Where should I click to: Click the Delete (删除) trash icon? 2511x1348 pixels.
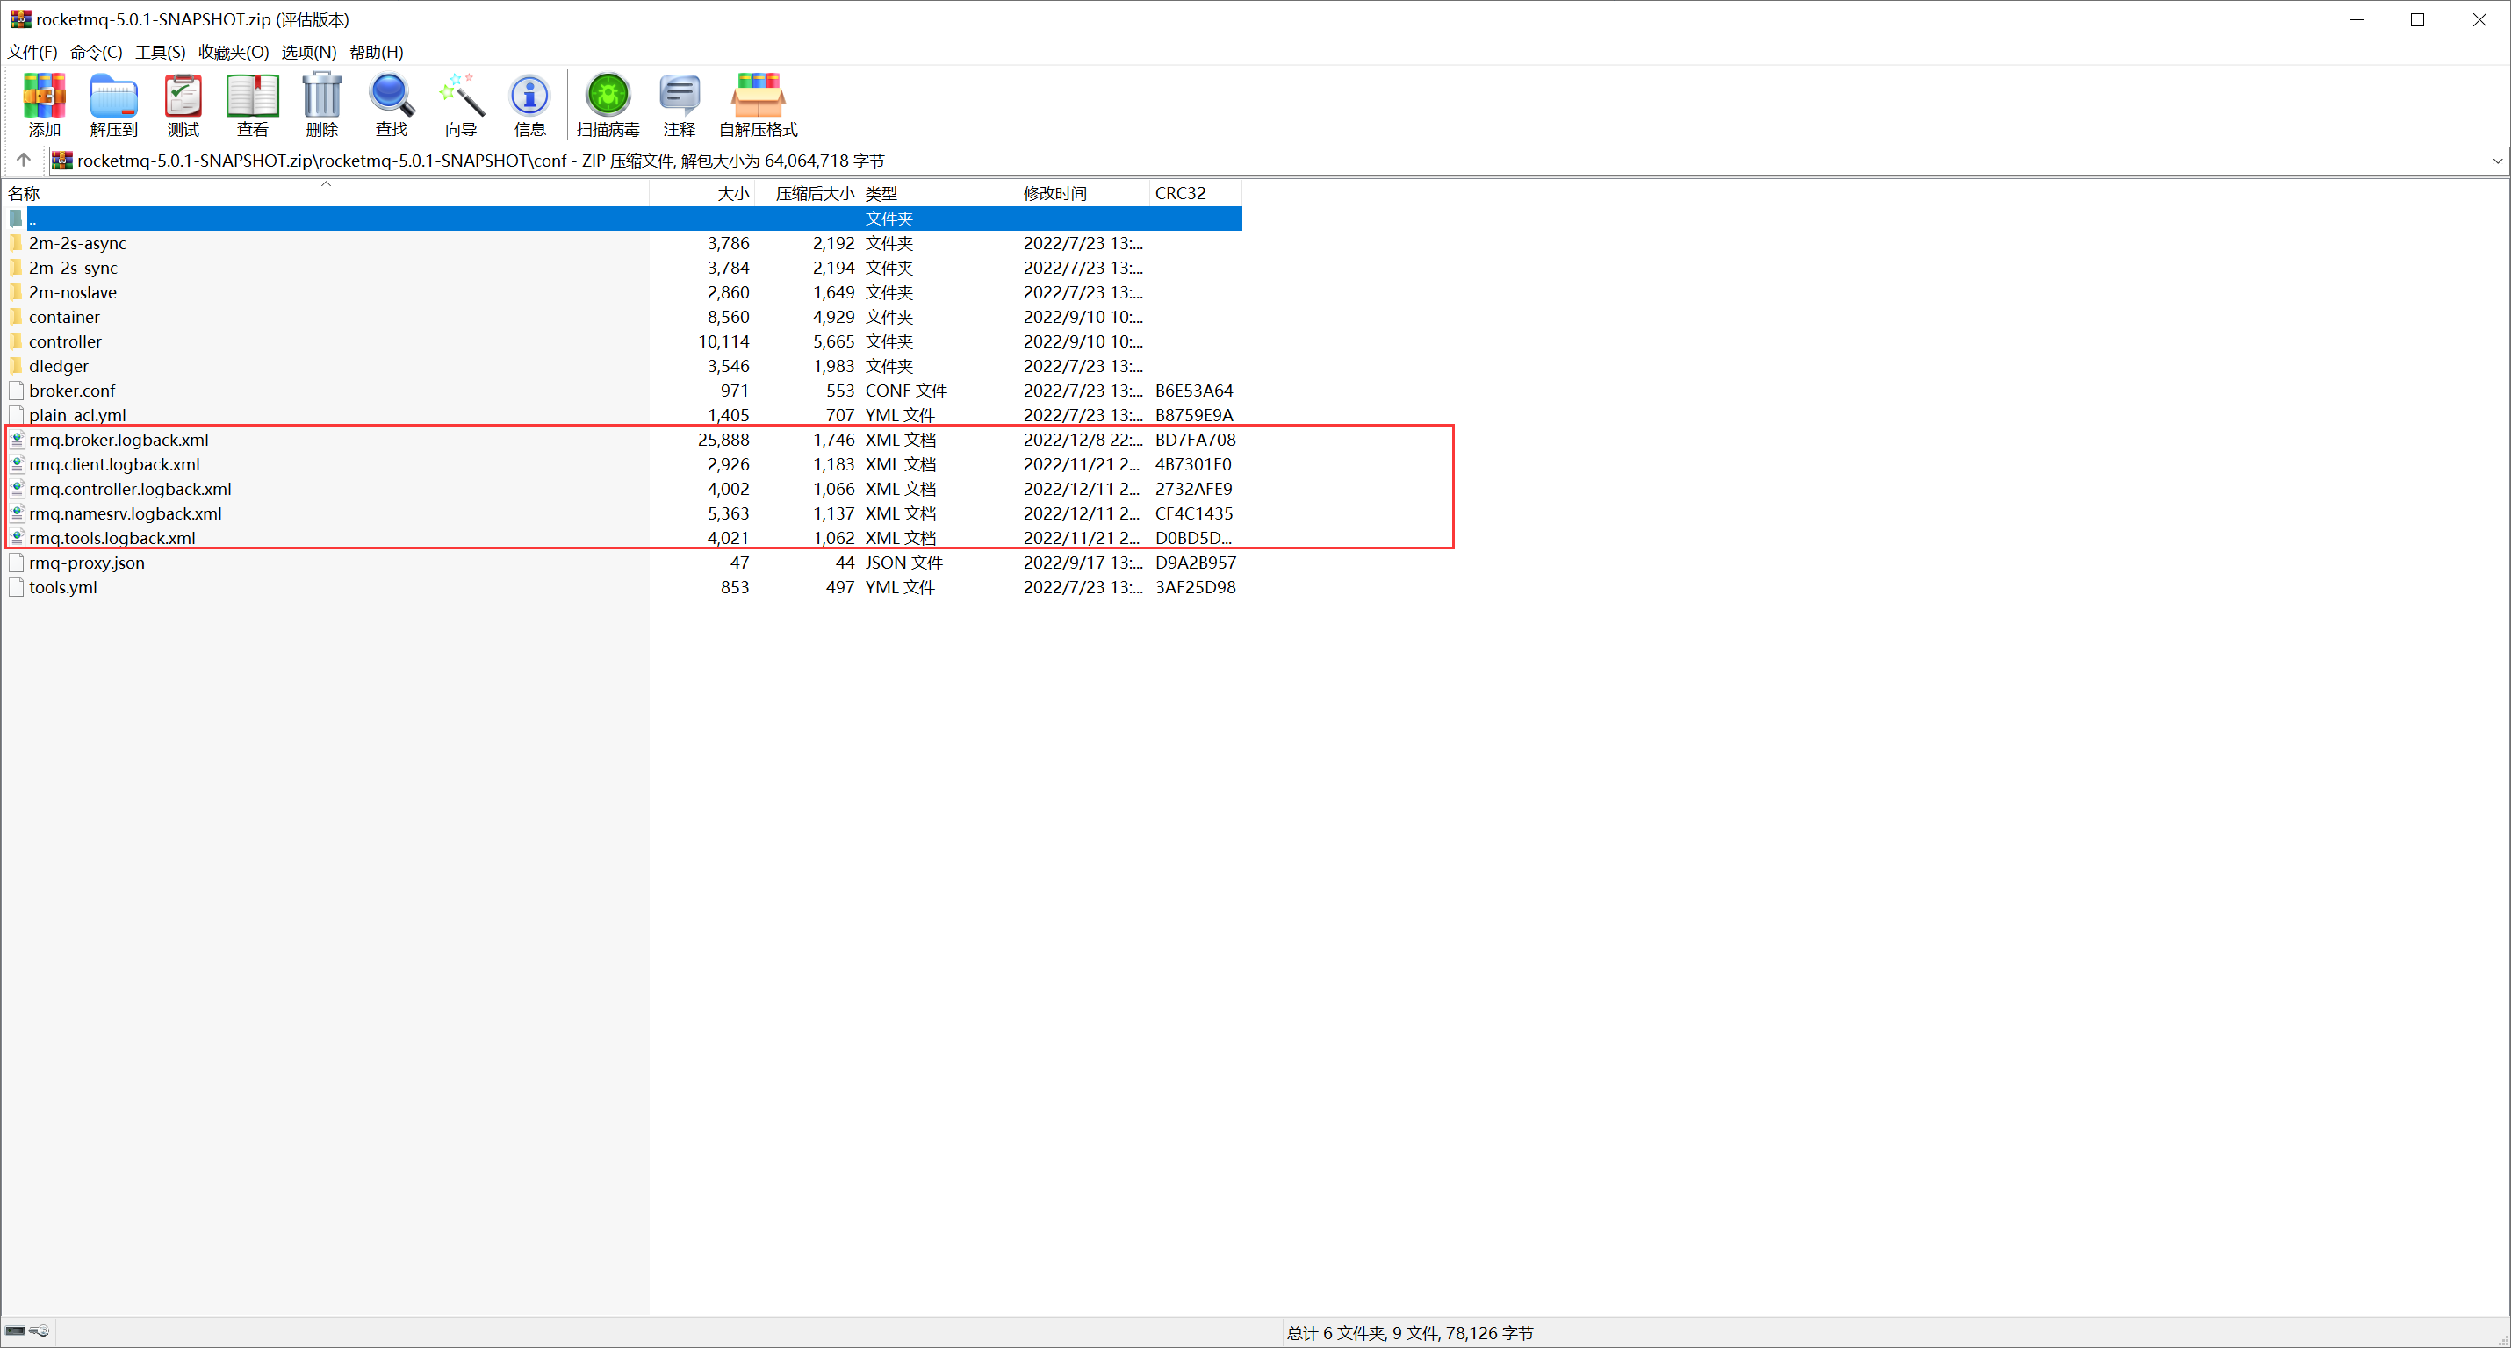(321, 104)
